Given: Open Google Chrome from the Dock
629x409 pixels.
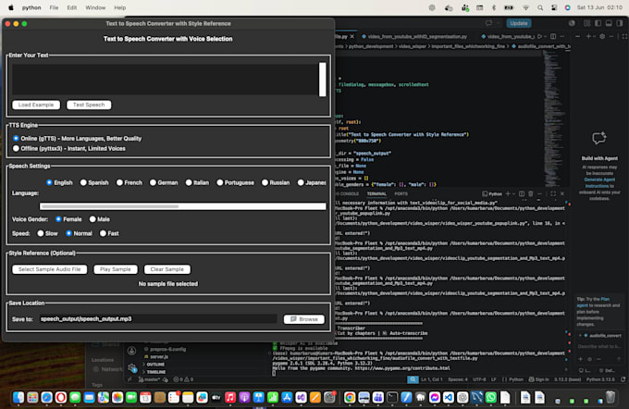Looking at the screenshot, I should coord(350,397).
